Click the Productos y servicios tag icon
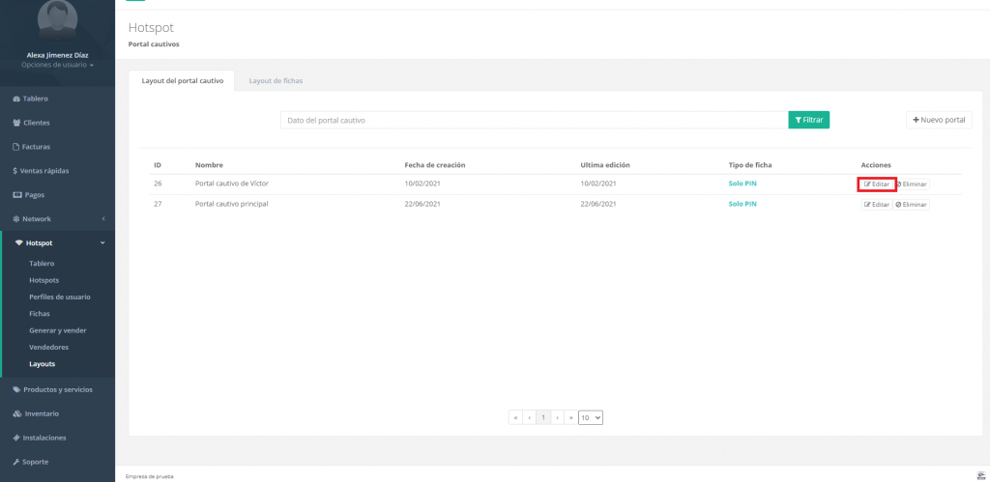Viewport: 990px width, 482px height. pyautogui.click(x=16, y=389)
